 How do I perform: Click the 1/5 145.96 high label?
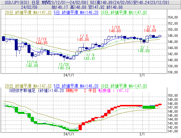83,38
